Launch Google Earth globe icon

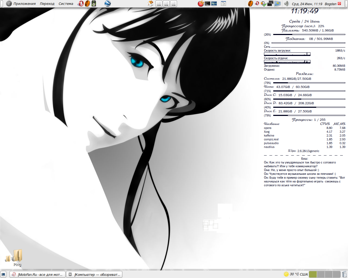click(x=108, y=4)
